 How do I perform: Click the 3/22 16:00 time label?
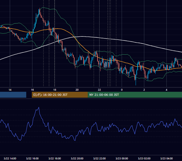click(x=32, y=158)
